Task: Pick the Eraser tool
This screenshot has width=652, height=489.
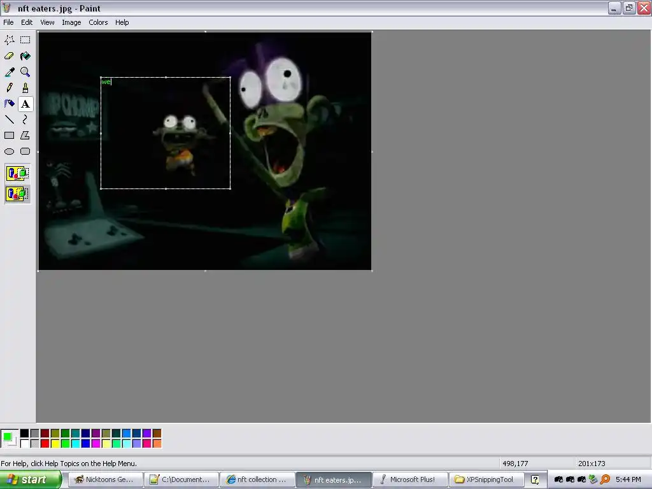Action: [10, 56]
